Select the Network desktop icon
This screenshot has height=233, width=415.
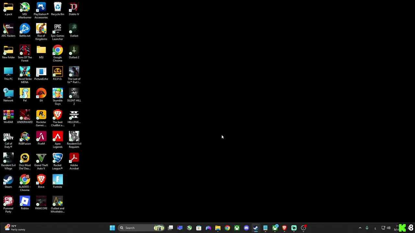point(8,95)
